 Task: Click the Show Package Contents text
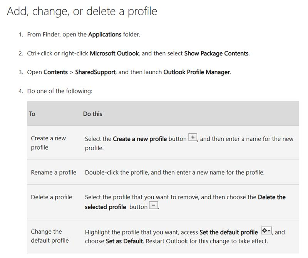pyautogui.click(x=216, y=53)
